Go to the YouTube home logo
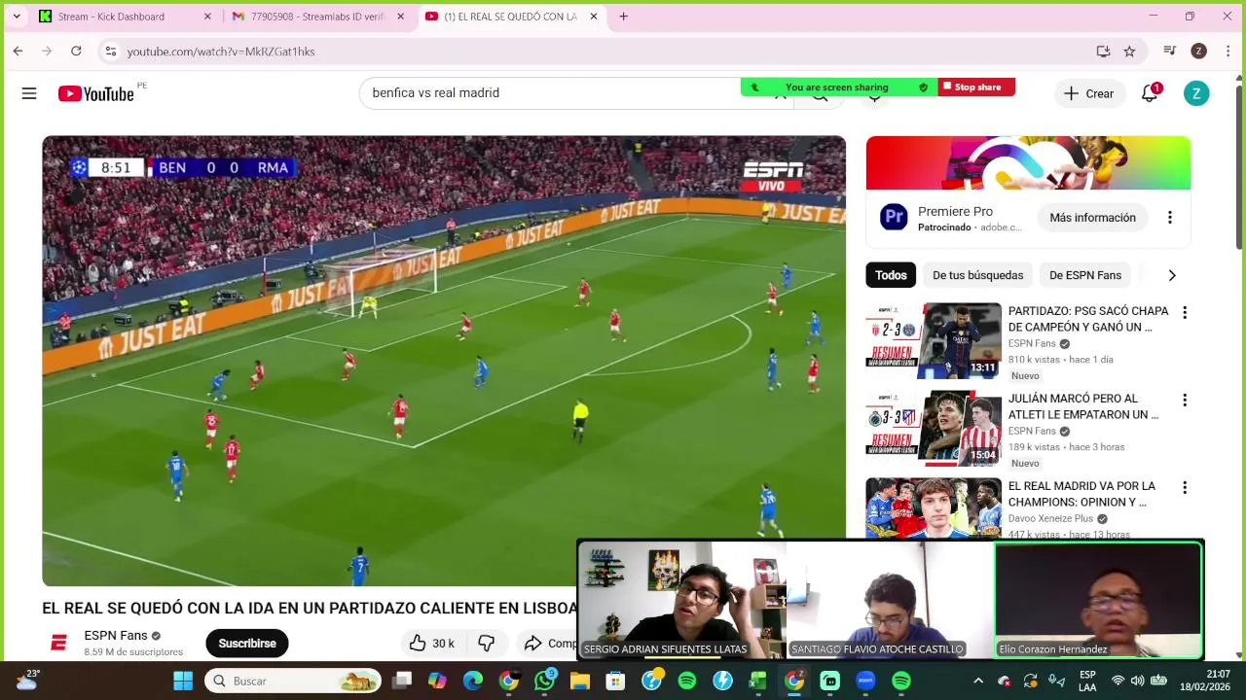The image size is (1246, 700). point(95,93)
